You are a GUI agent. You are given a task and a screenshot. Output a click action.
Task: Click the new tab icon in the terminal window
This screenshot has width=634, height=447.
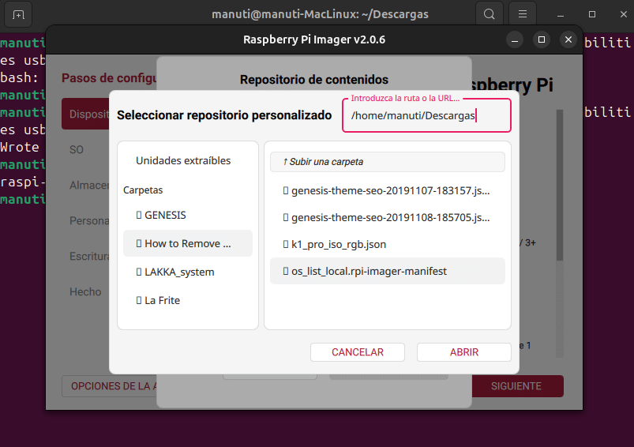(18, 14)
